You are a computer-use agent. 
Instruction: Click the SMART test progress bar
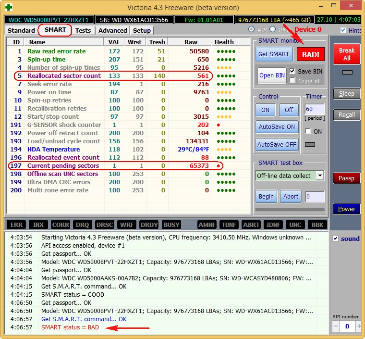pos(290,210)
